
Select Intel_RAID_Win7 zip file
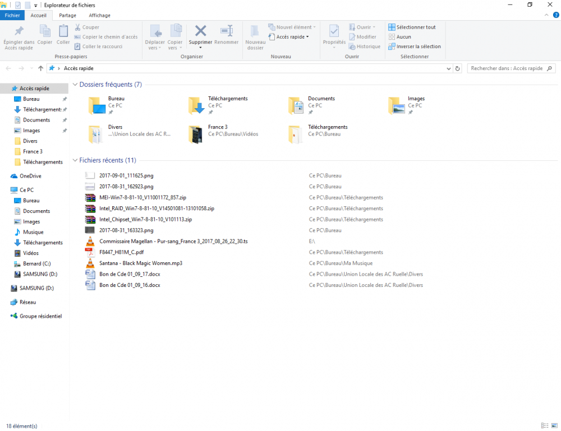tap(157, 208)
